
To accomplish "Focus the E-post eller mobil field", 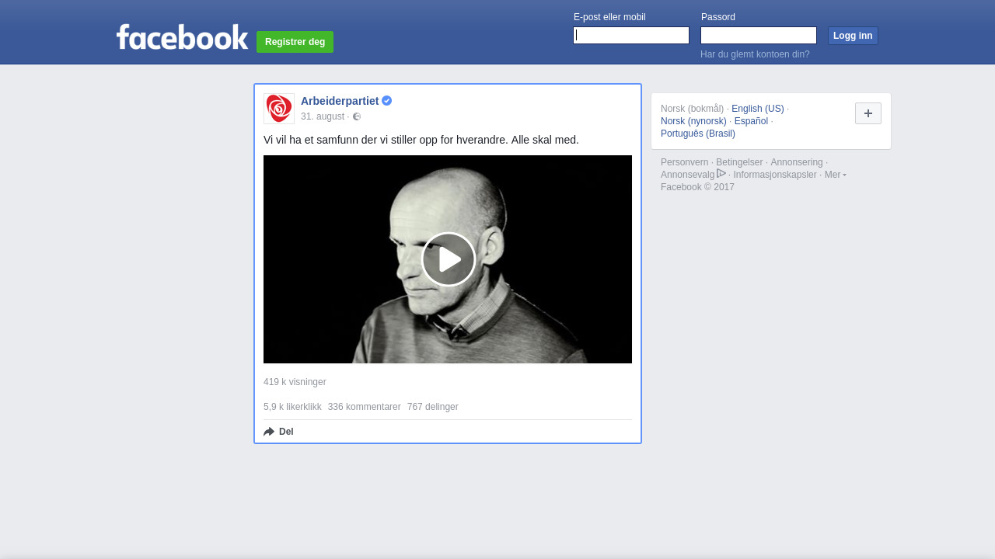I will point(631,36).
